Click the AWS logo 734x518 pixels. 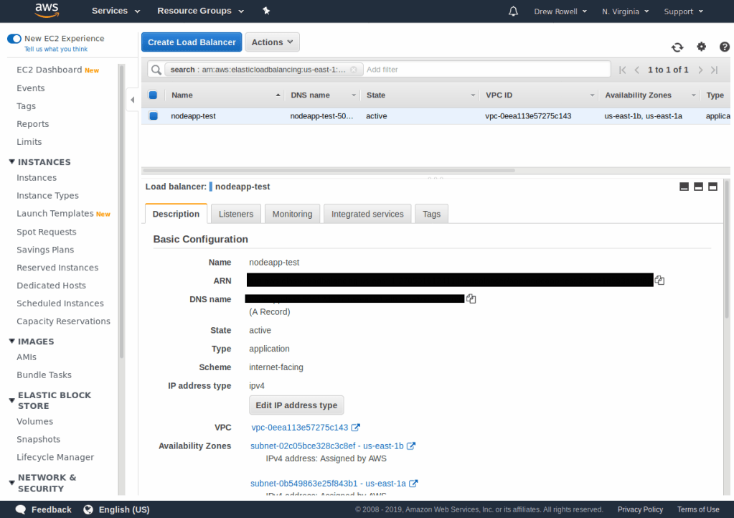click(x=44, y=11)
